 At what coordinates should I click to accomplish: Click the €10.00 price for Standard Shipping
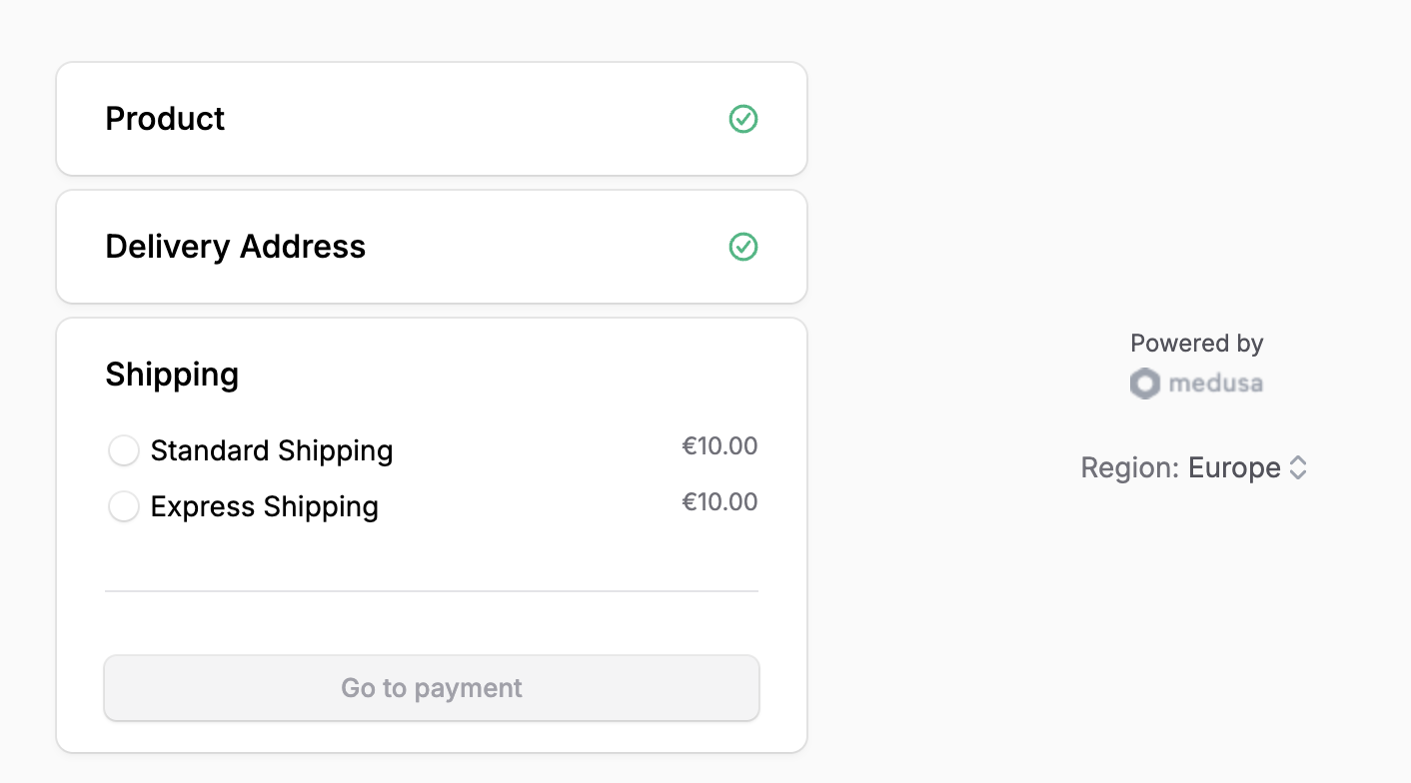click(719, 445)
